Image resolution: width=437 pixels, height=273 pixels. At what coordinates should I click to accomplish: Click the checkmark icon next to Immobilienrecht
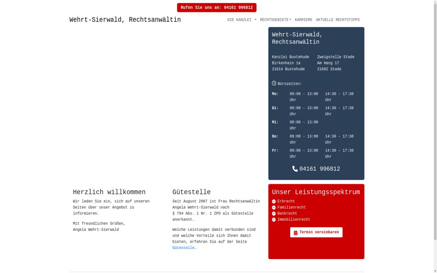[274, 219]
